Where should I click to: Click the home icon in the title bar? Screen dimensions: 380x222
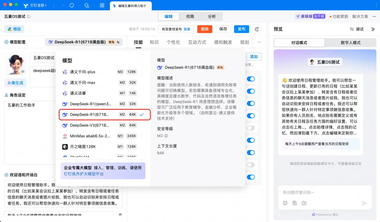87,5
